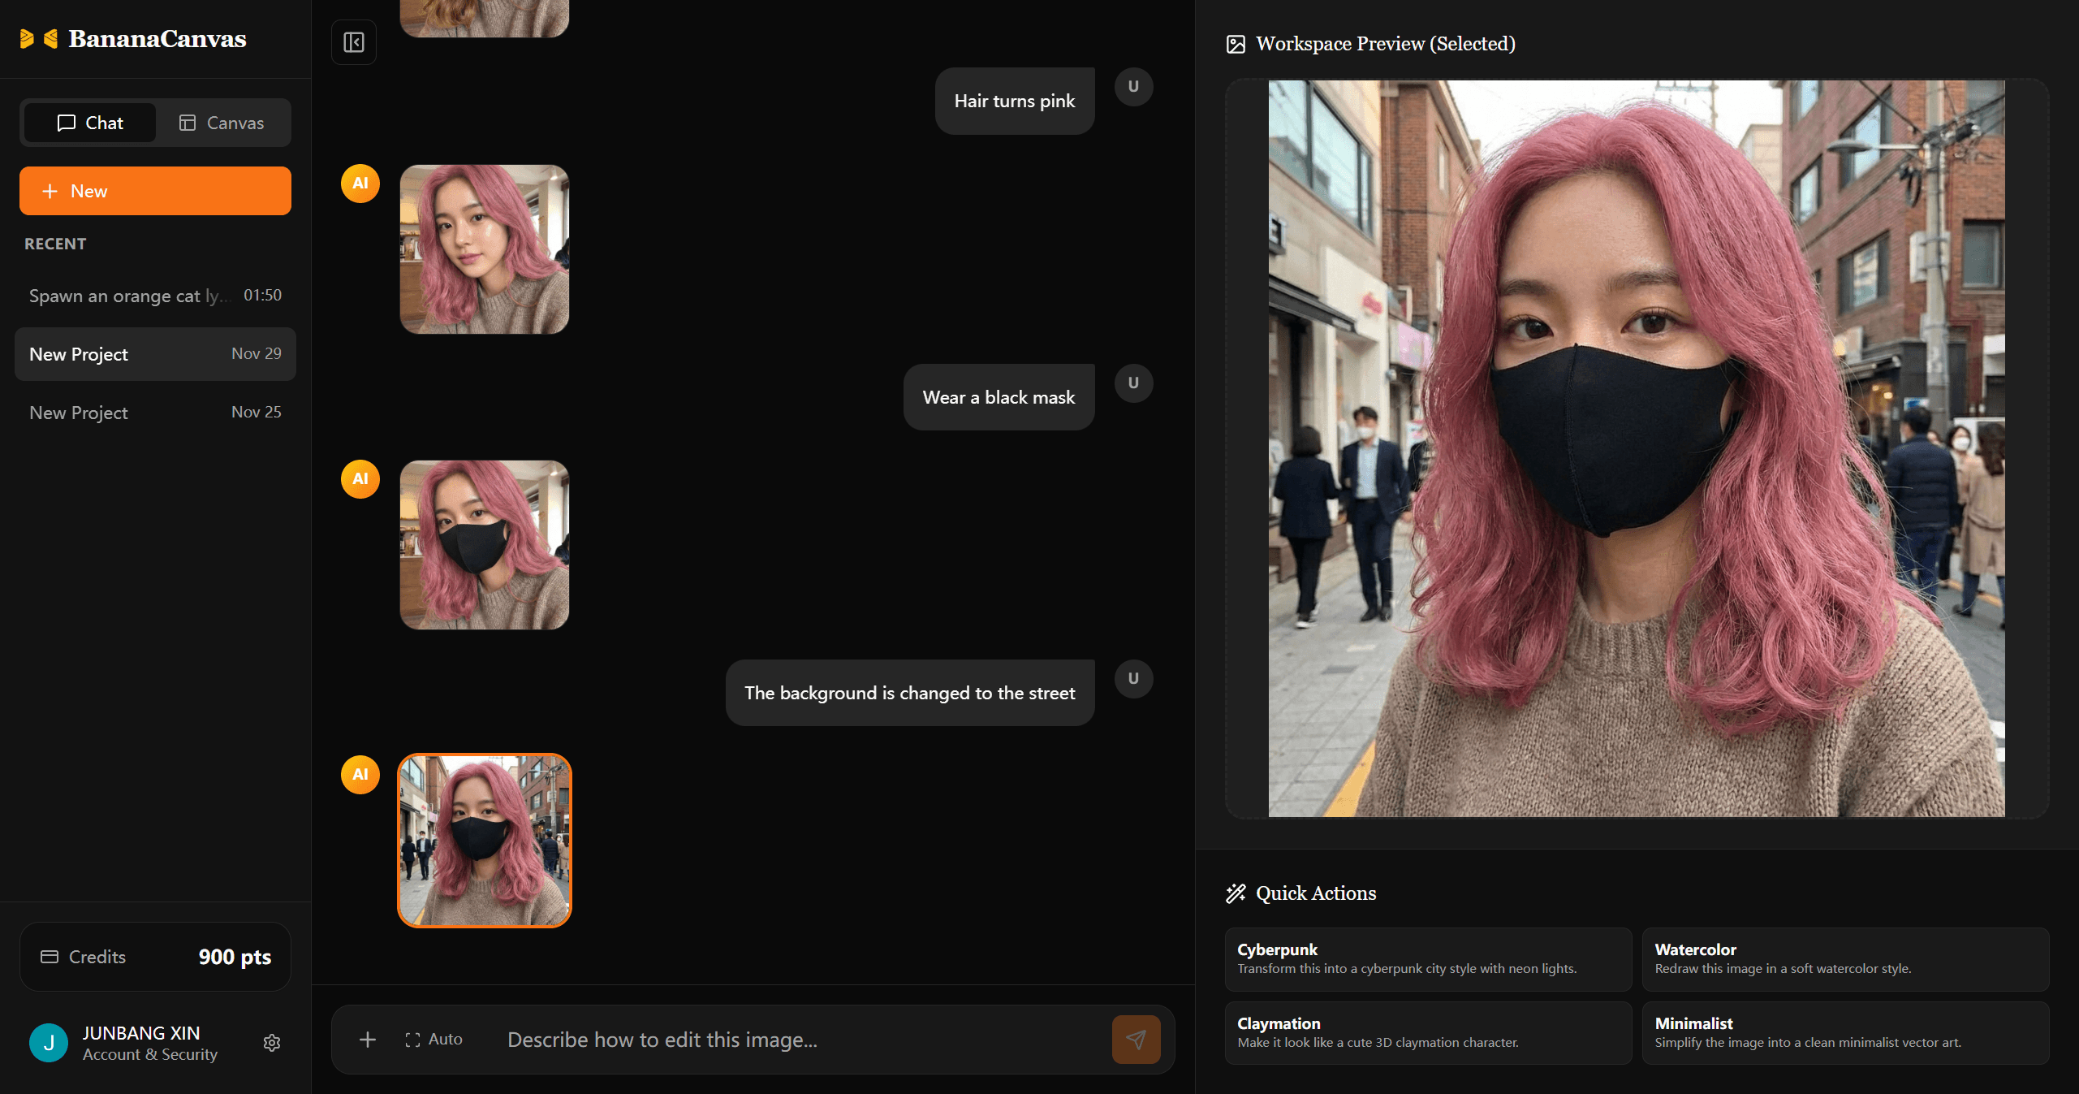This screenshot has width=2079, height=1094.
Task: Click the send message icon
Action: 1136,1040
